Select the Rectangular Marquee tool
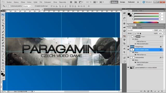This screenshot has height=93, width=166. (x=3, y=17)
